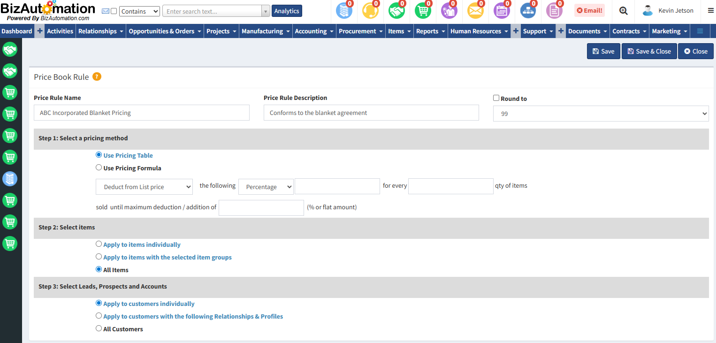Toggle the checkbox next to the small envelope

tap(114, 11)
